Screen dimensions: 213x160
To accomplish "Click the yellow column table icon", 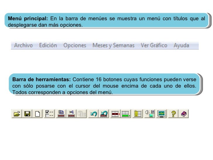I will click(x=138, y=114).
